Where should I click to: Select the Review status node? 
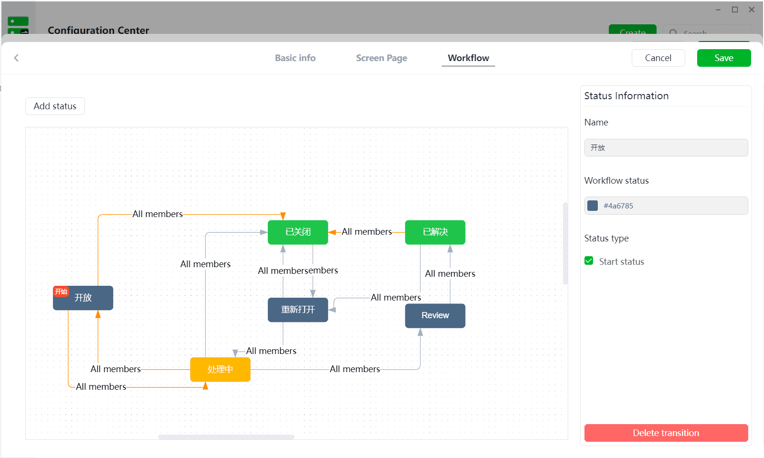point(435,316)
